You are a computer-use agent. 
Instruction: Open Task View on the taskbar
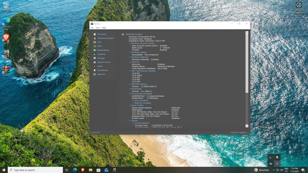pos(67,170)
